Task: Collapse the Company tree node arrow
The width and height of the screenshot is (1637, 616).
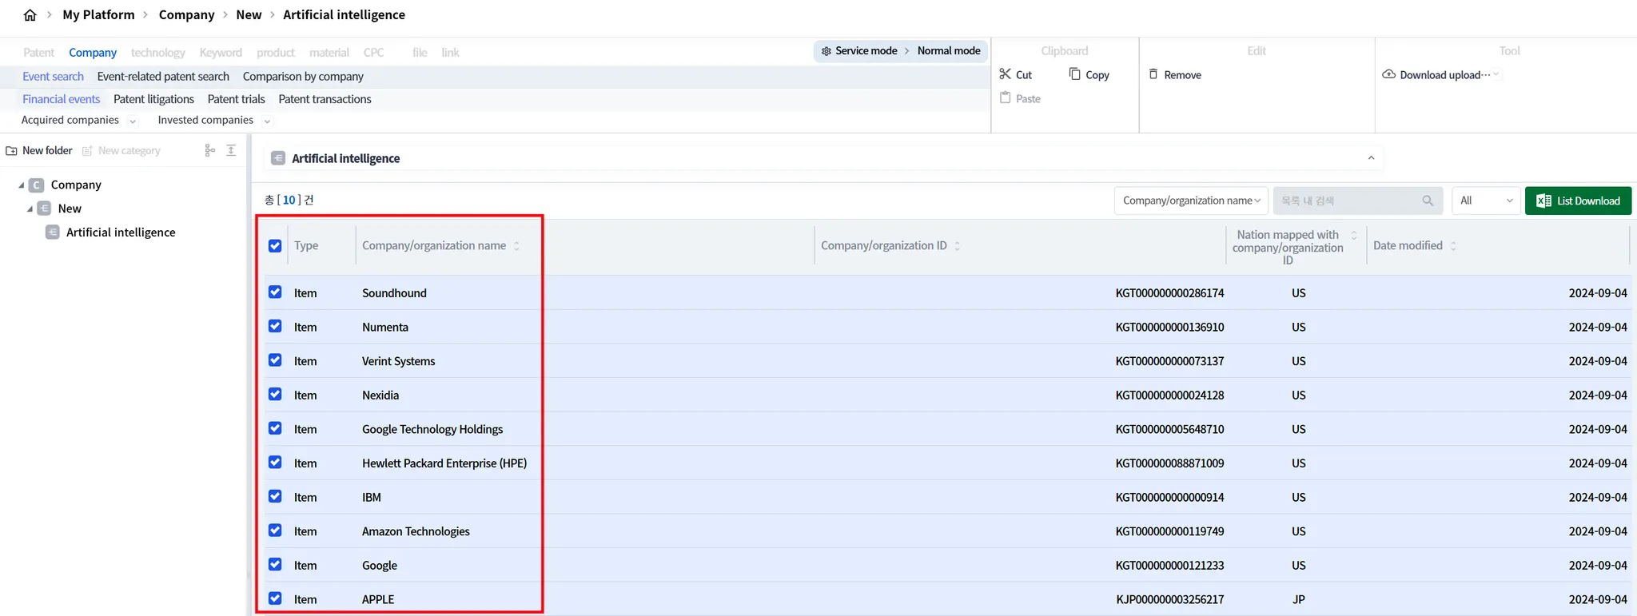Action: click(x=22, y=185)
